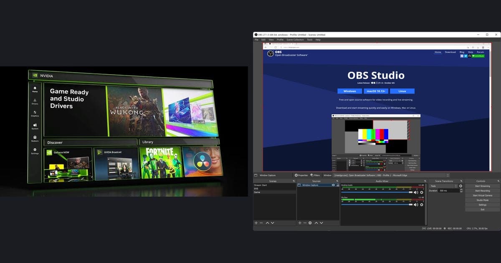Pop out the Audio Mixer dock icon
The width and height of the screenshot is (501, 263).
pyautogui.click(x=425, y=181)
